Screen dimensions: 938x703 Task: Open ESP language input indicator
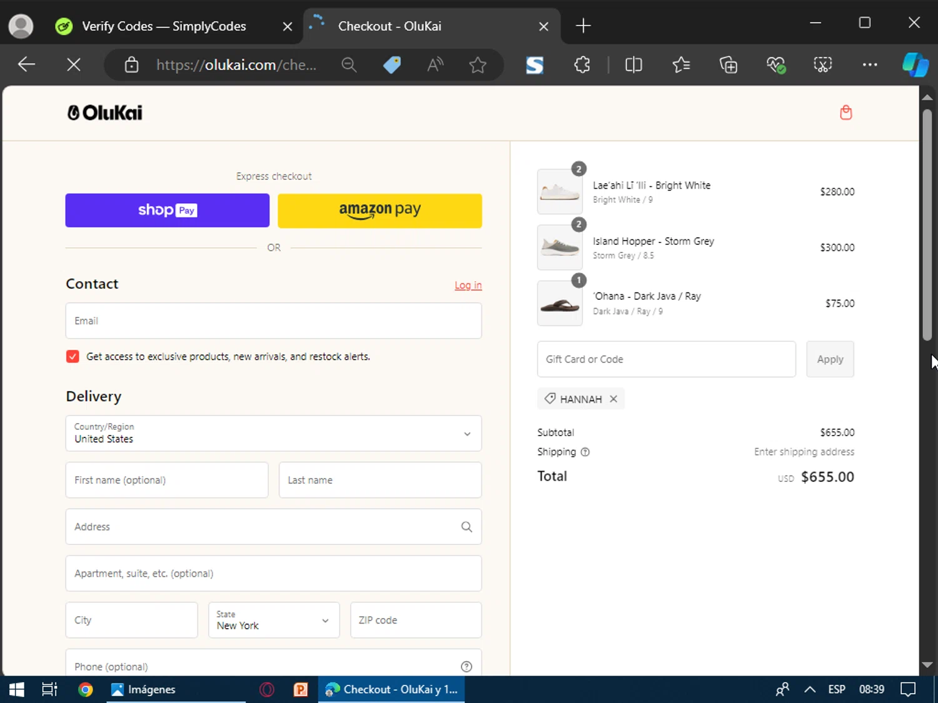click(x=837, y=689)
